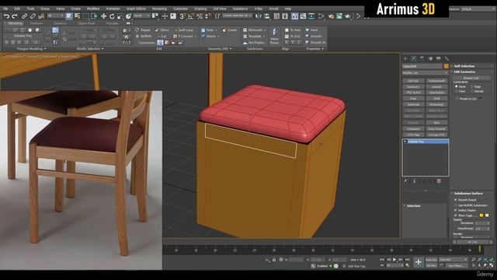The image size is (497, 280).
Task: Click the Render Production teapot icon
Action: [x=348, y=16]
